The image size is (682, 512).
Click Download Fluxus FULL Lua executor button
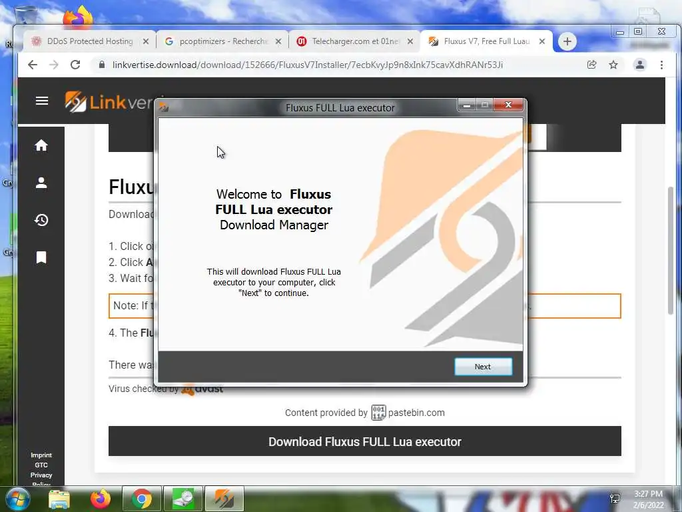coord(364,441)
